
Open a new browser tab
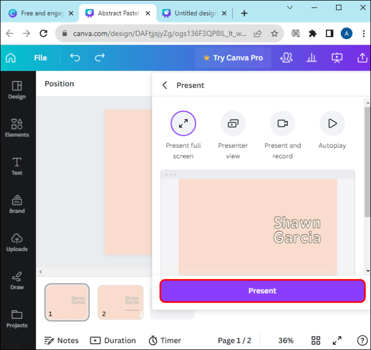point(244,13)
